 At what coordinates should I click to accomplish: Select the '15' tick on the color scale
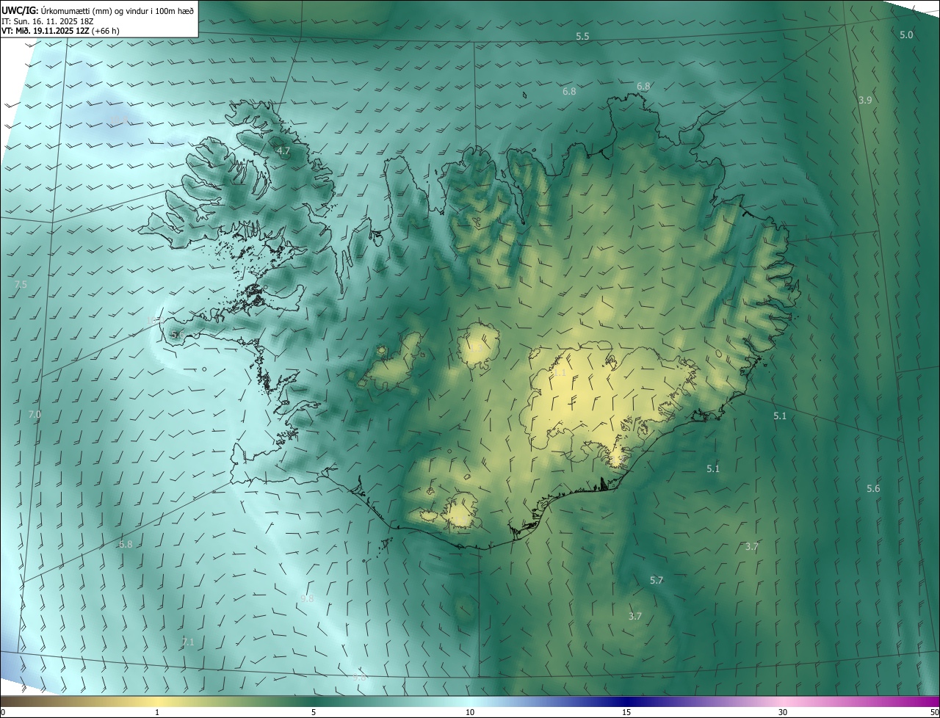click(x=626, y=712)
